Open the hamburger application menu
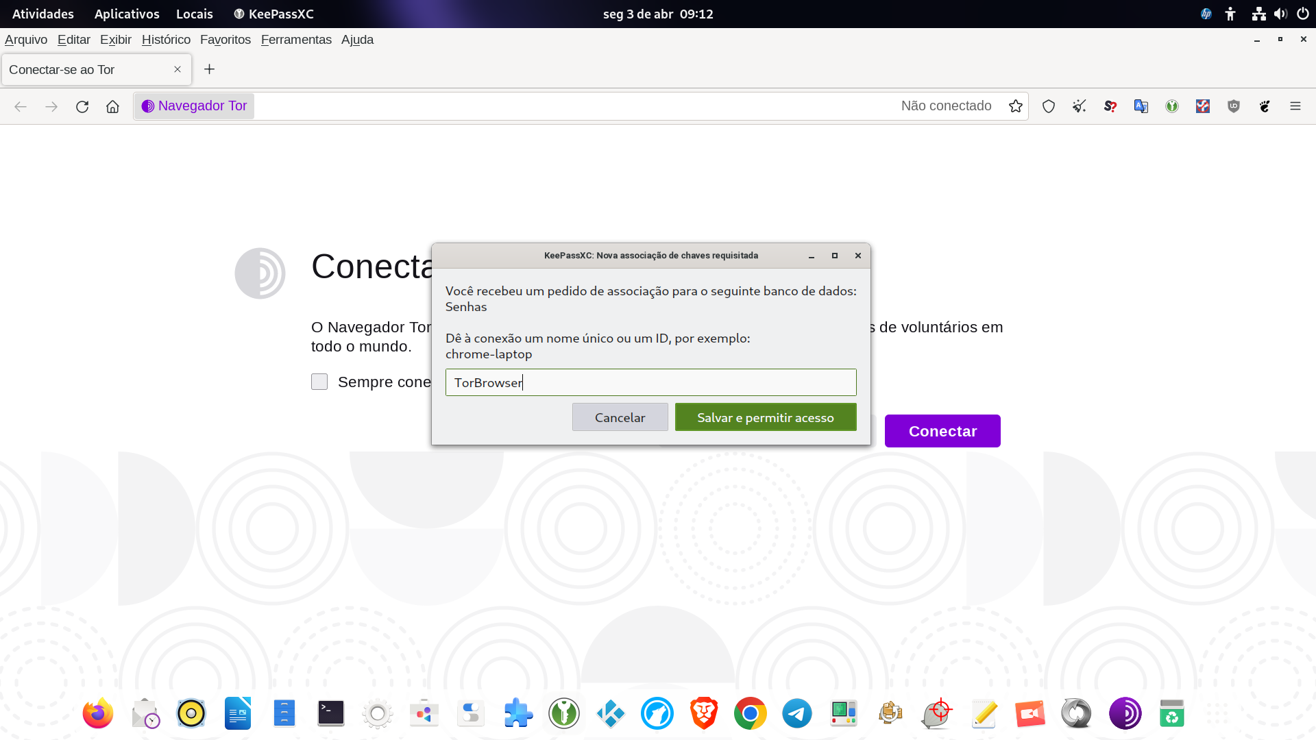The height and width of the screenshot is (740, 1316). pos(1295,106)
